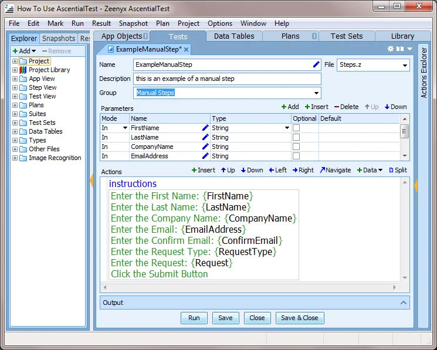
Task: Move parameter Down in Parameters toolbar
Action: pos(396,107)
